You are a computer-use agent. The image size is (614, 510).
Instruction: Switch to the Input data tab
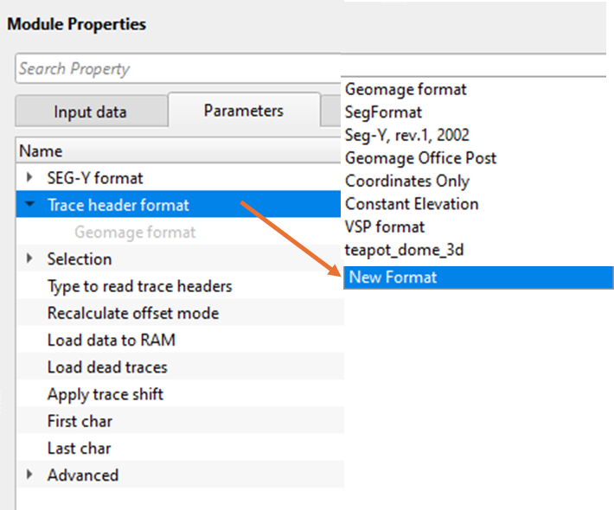[x=90, y=112]
